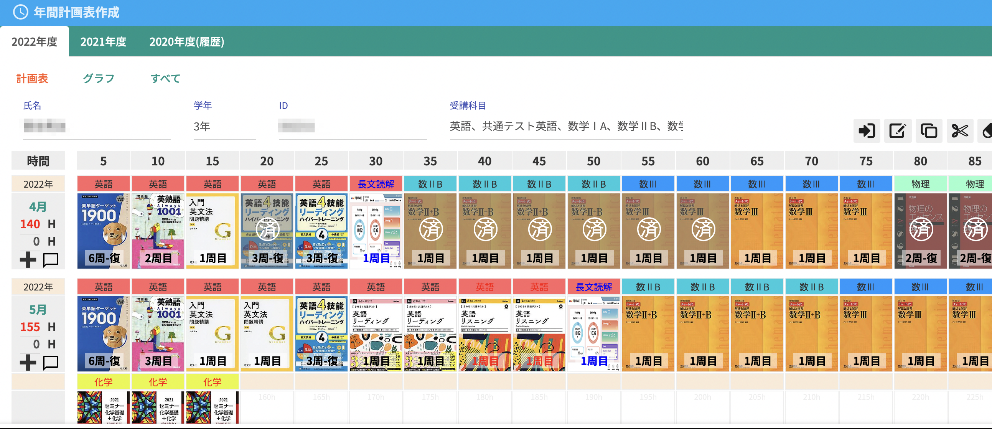The image size is (992, 429).
Task: Select the 2022年度 tab
Action: 34,41
